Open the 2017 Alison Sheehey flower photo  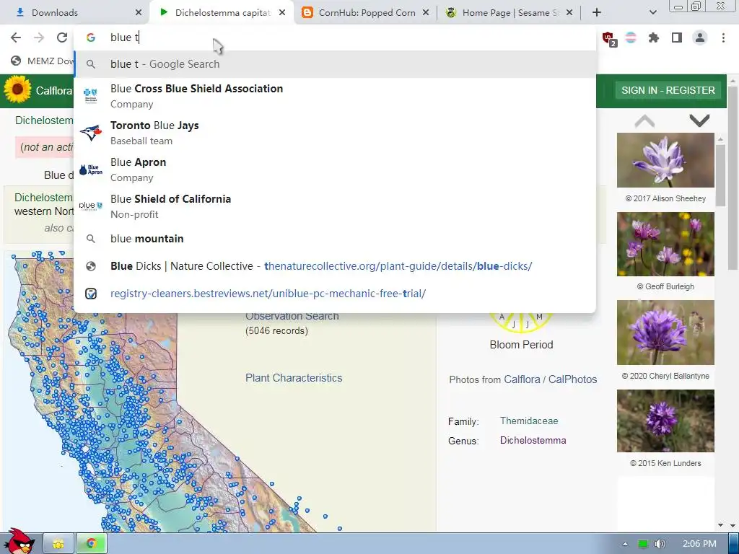tap(665, 160)
